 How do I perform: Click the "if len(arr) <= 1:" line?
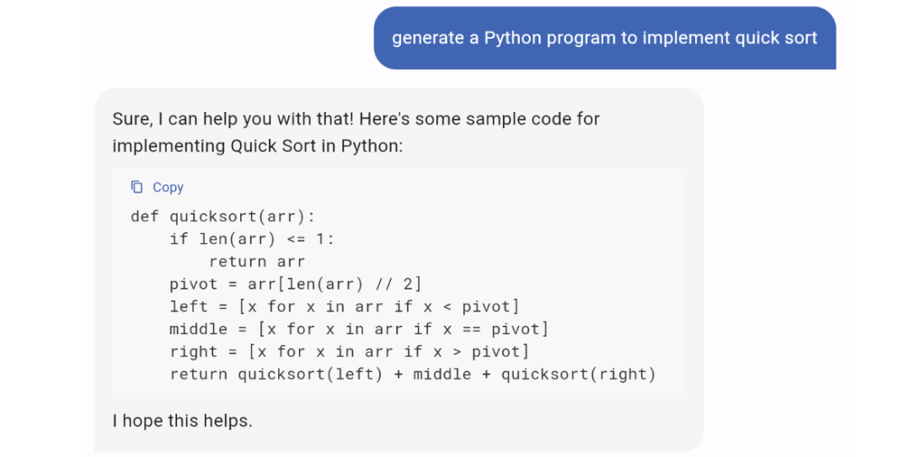pyautogui.click(x=251, y=239)
